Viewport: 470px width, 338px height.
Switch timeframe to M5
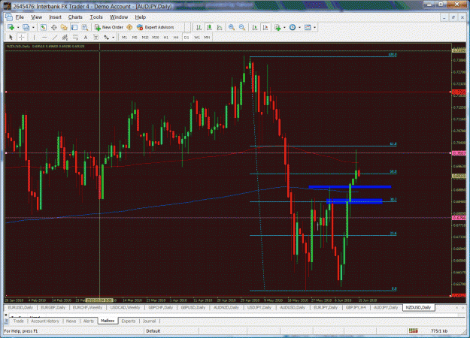click(135, 38)
